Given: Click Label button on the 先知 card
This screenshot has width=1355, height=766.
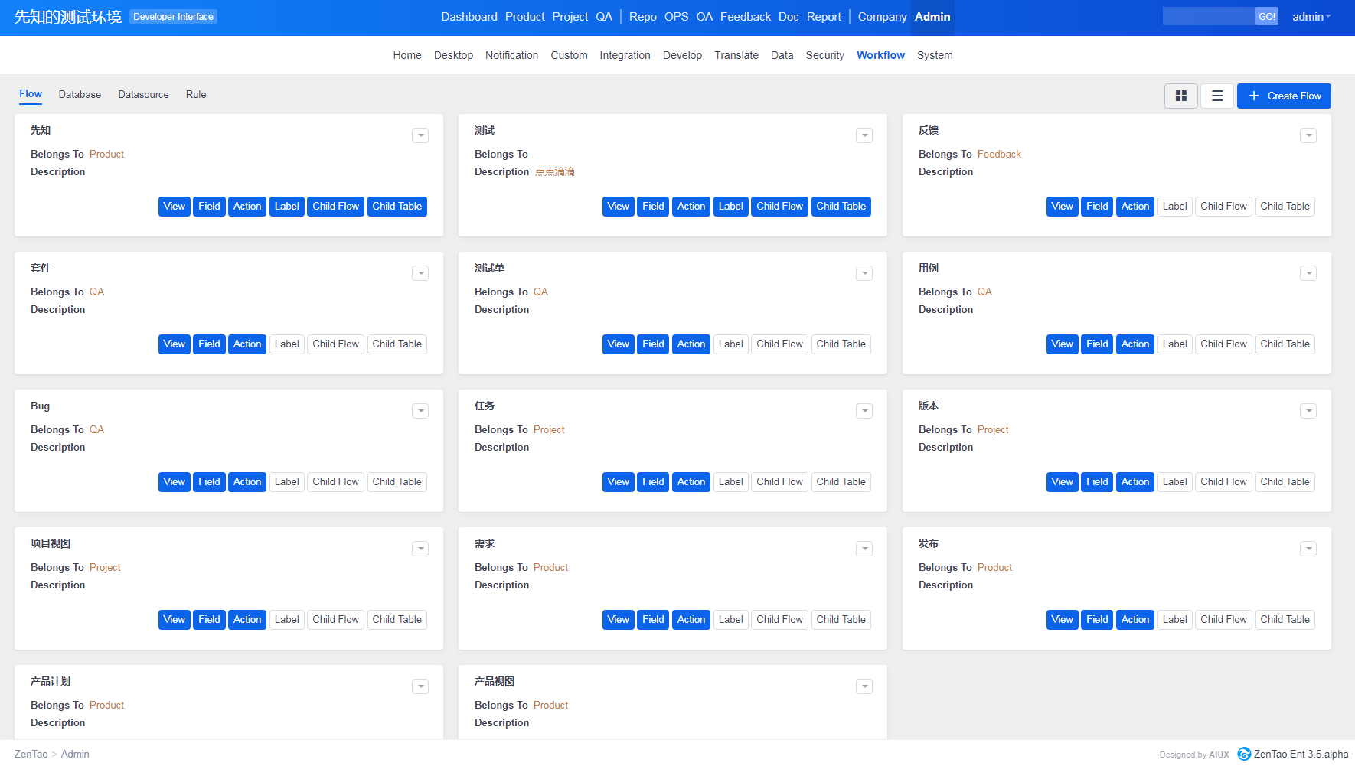Looking at the screenshot, I should coord(287,207).
